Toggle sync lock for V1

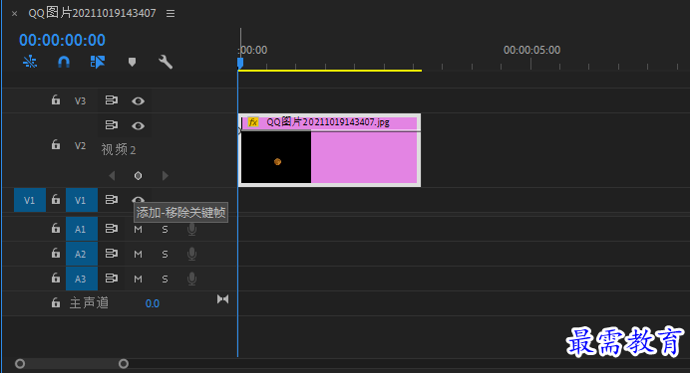pos(112,200)
